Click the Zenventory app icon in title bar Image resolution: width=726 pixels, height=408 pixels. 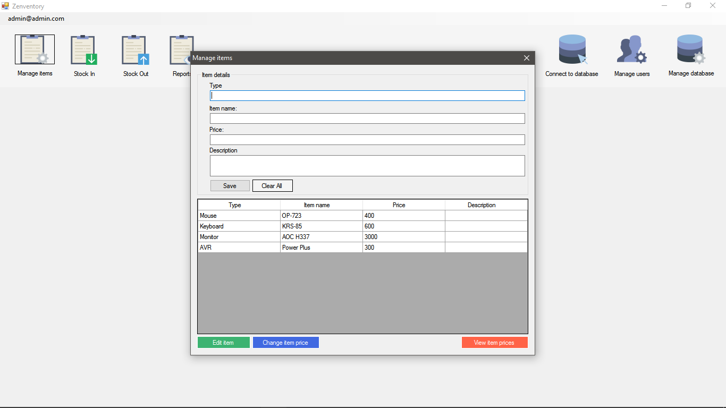click(5, 6)
